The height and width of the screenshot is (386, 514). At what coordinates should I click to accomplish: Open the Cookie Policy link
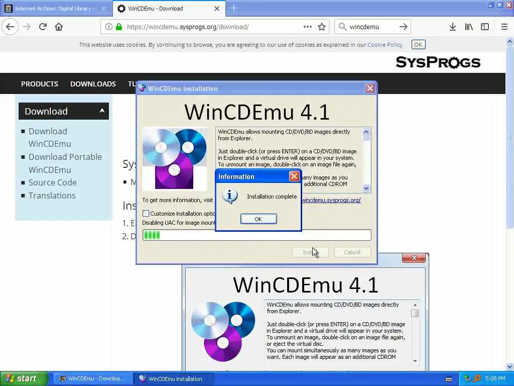coord(385,45)
